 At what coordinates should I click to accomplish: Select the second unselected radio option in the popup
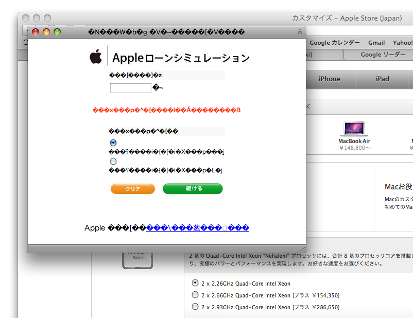(x=113, y=161)
